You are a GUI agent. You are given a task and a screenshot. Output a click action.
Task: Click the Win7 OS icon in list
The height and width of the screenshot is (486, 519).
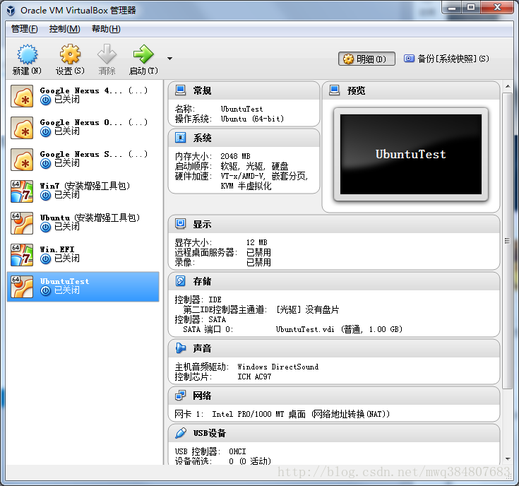pos(22,191)
